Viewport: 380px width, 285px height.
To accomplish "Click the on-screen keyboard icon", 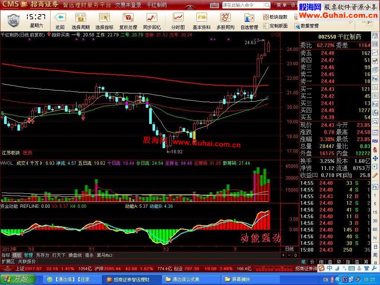I will click(214, 5).
